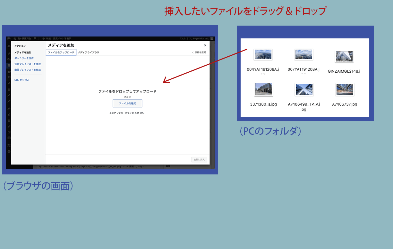Image resolution: width=393 pixels, height=249 pixels.
Task: Click the 投稿に挿入 button
Action: tap(199, 159)
